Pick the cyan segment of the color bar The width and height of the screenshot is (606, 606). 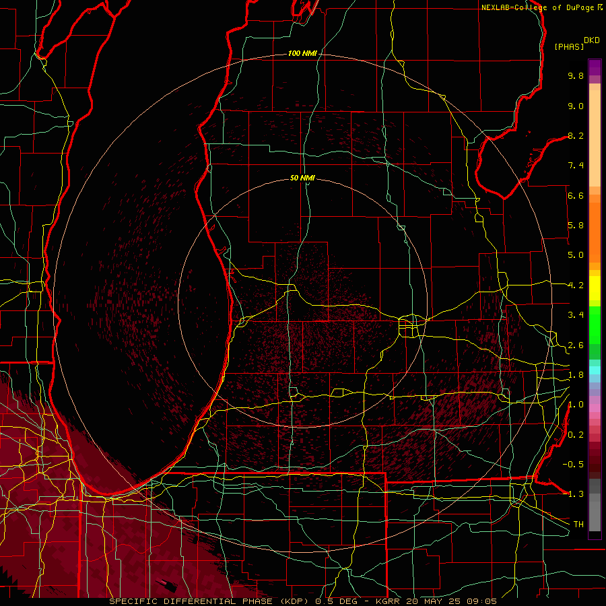tap(595, 370)
